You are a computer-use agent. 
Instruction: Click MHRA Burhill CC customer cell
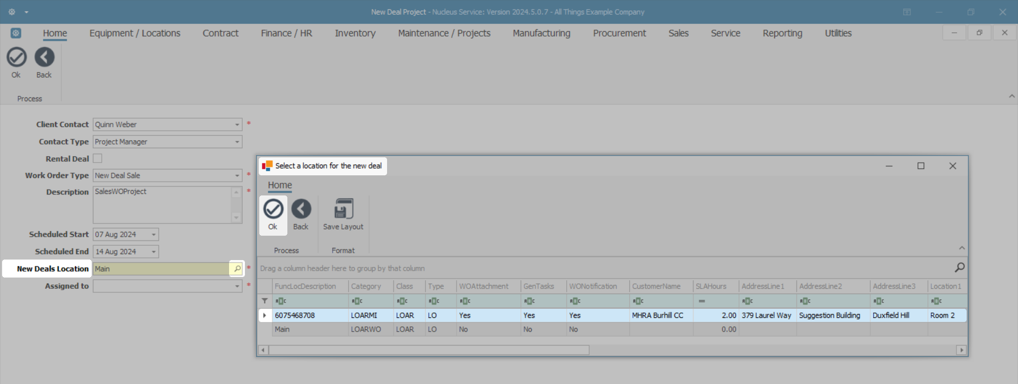(x=661, y=315)
